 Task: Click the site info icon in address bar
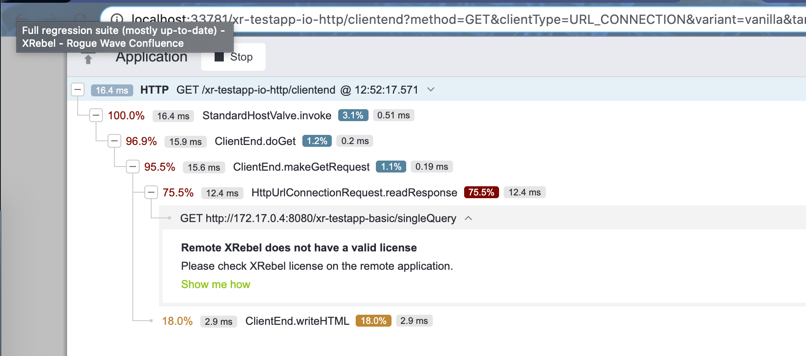(x=117, y=19)
